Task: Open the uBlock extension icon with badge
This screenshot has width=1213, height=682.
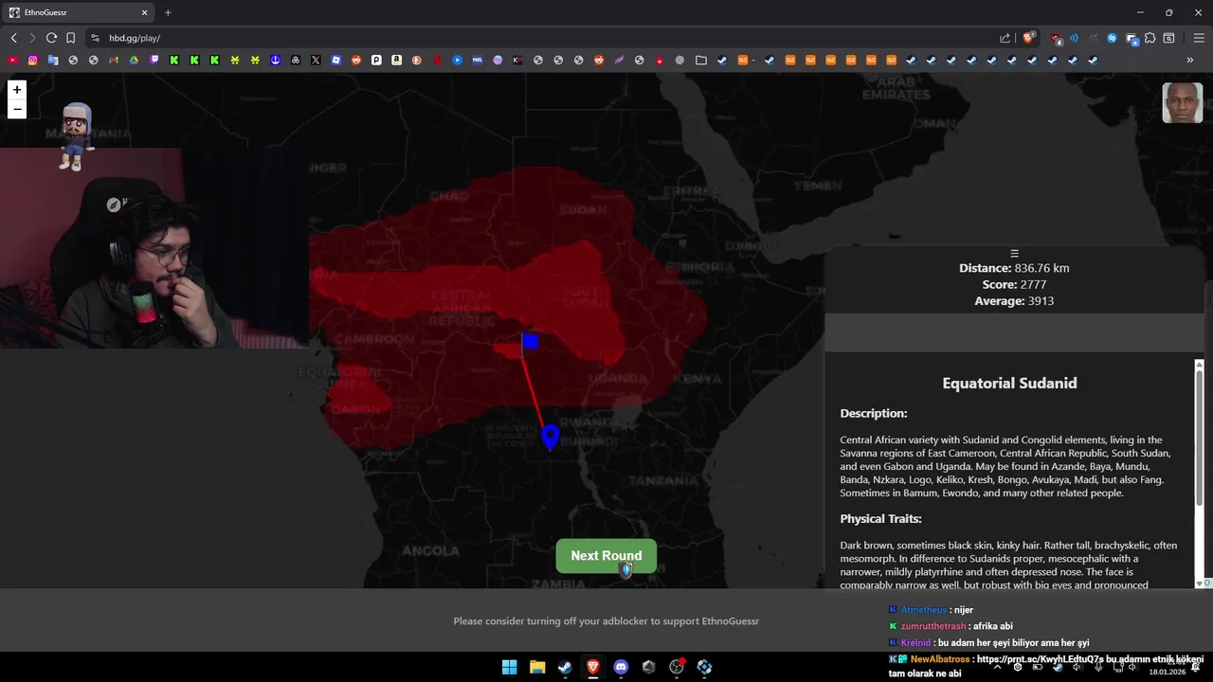Action: tap(1056, 39)
